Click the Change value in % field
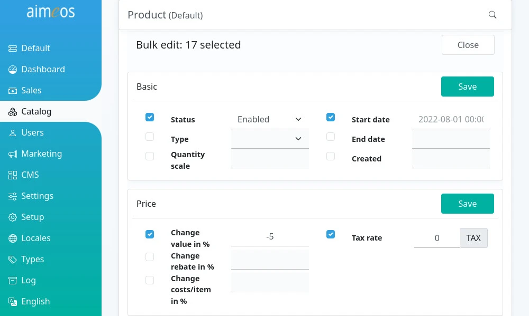The image size is (529, 316). coord(270,236)
